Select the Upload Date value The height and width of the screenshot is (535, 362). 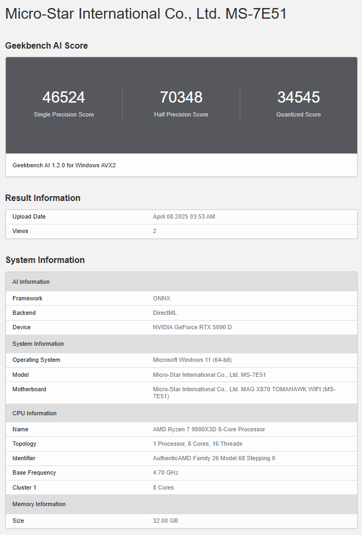[184, 217]
